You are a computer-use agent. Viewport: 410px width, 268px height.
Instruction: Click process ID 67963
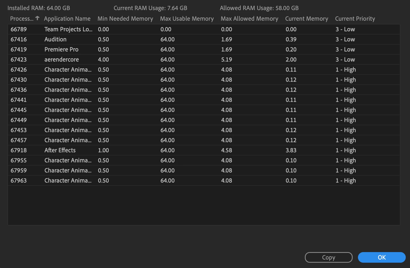(x=19, y=180)
